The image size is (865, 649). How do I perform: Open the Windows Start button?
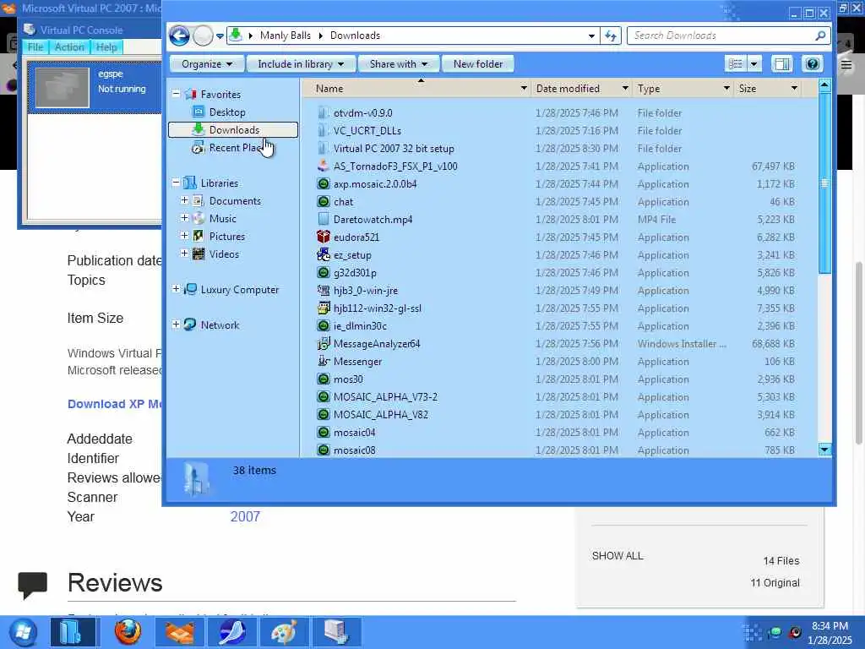[x=22, y=632]
